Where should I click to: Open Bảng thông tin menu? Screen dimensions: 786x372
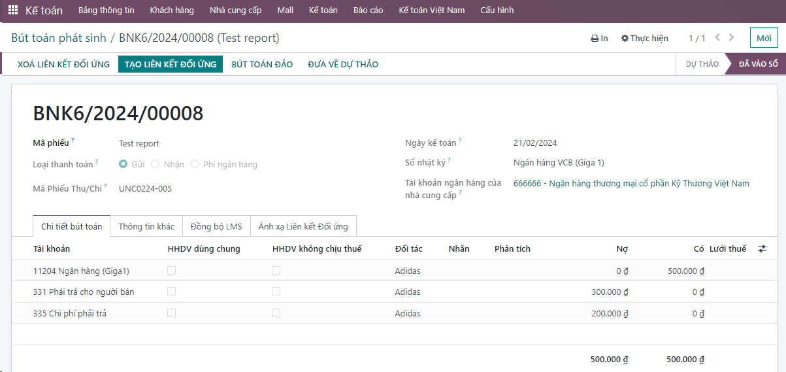(106, 10)
